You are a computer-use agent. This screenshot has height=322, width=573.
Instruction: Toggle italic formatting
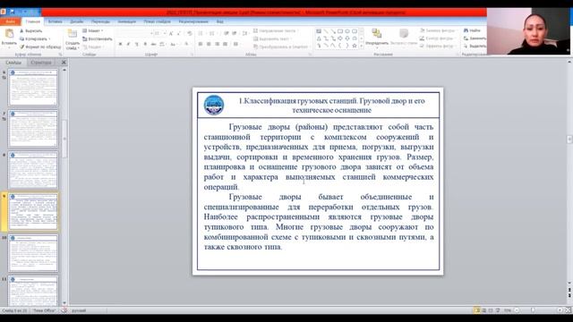tap(128, 44)
